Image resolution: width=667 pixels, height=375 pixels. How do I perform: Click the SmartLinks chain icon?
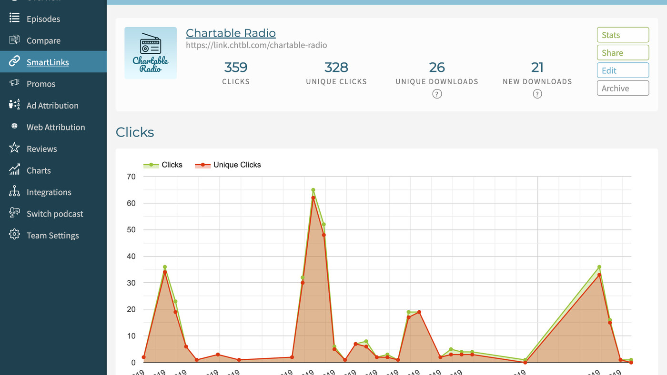click(14, 61)
